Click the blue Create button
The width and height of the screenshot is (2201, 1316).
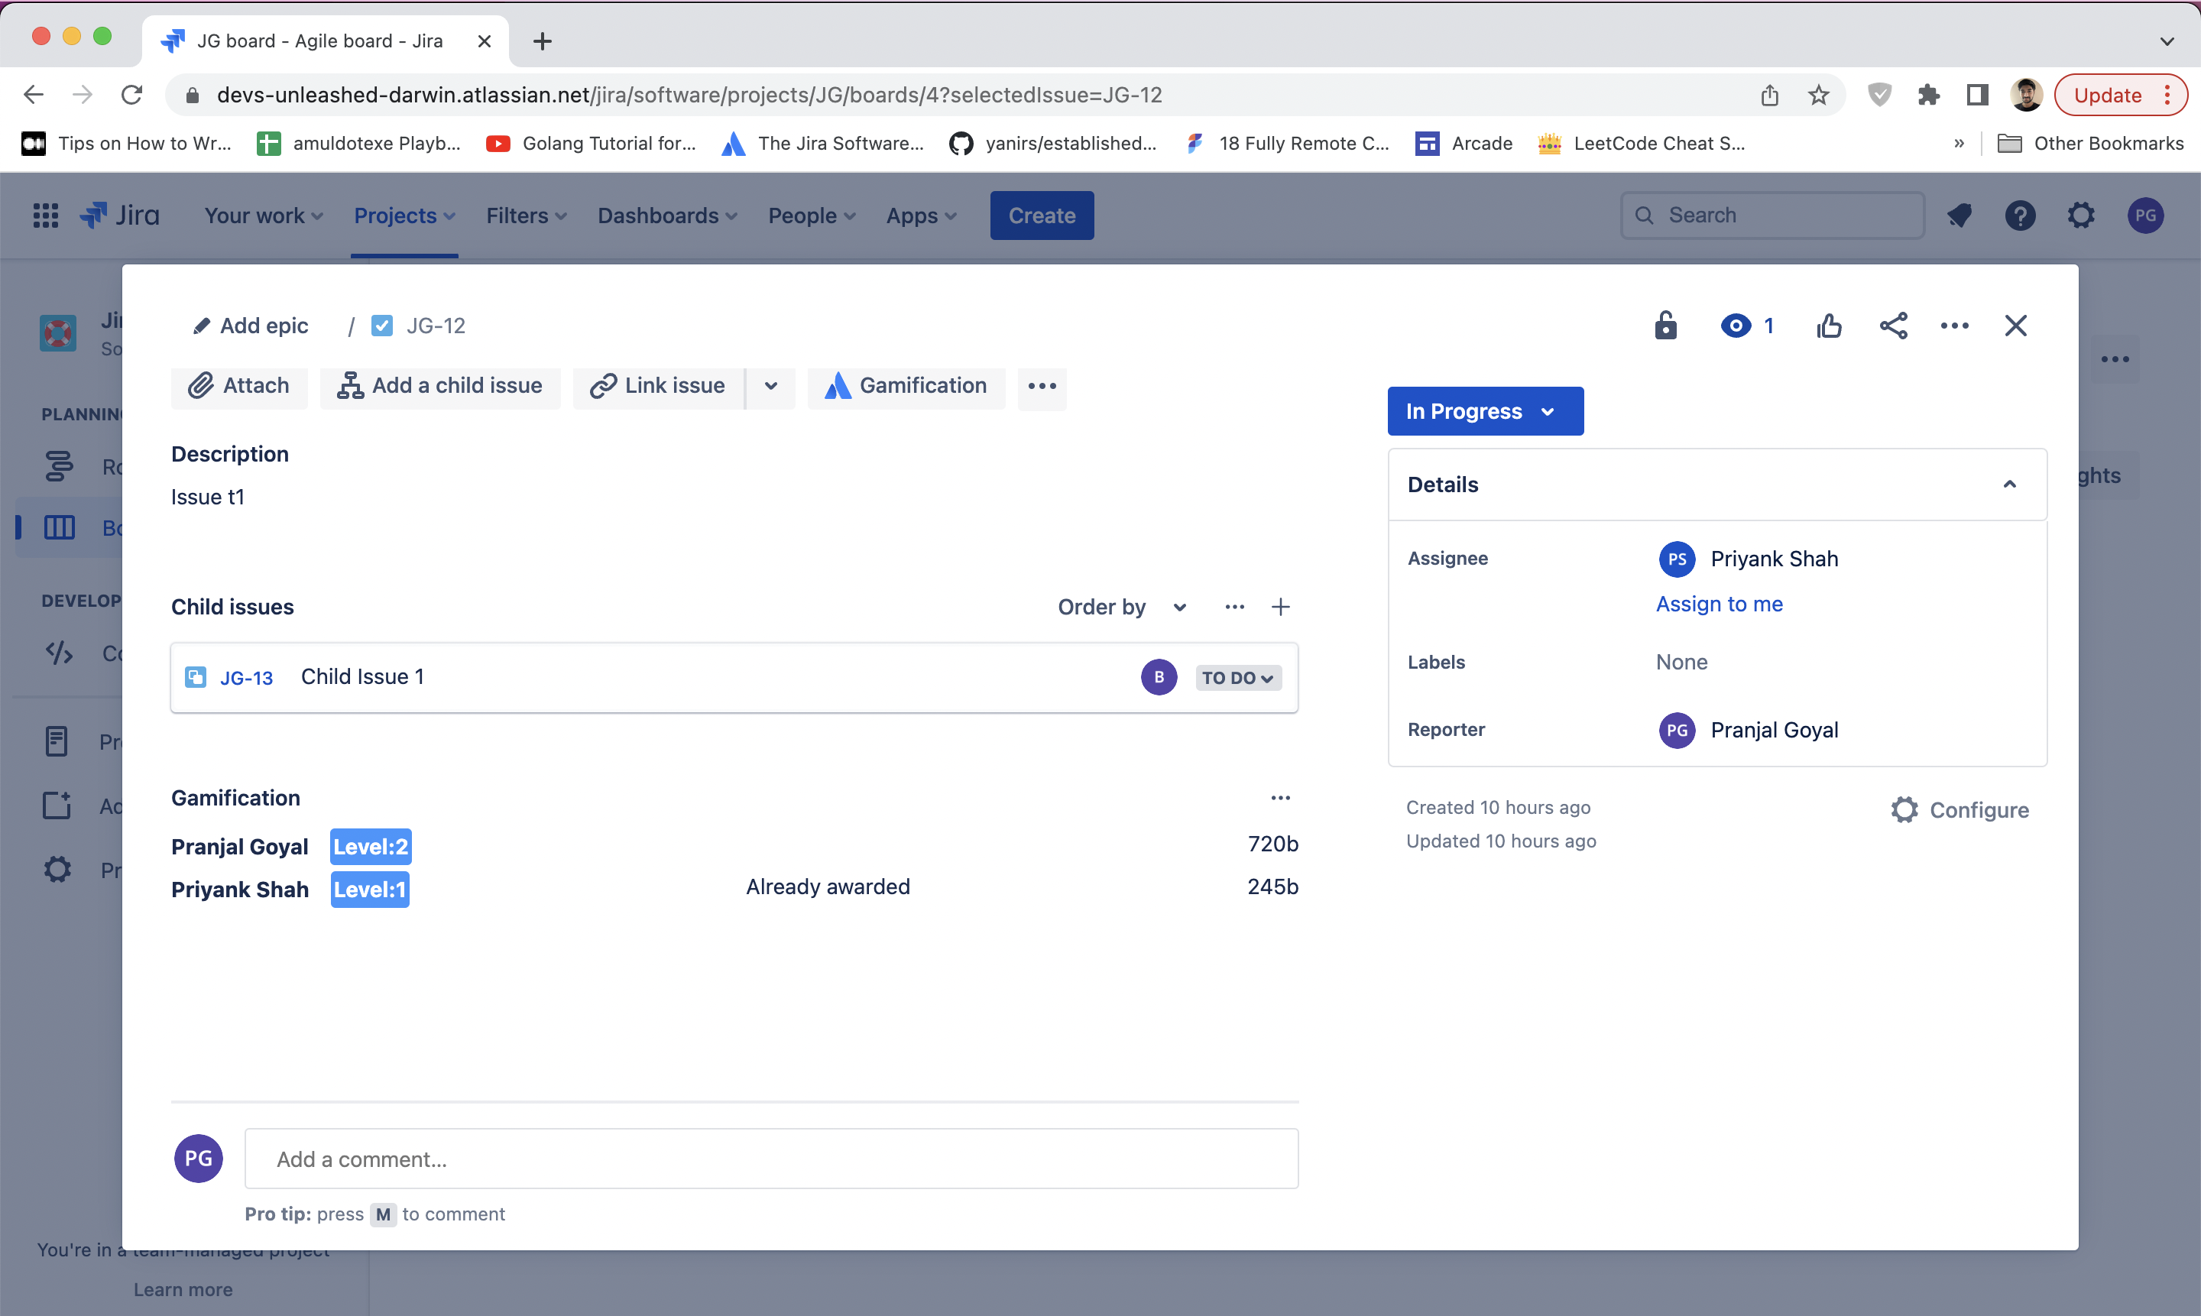[x=1041, y=216]
